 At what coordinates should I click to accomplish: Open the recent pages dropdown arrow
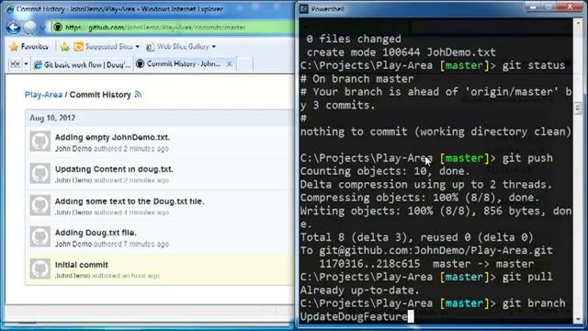coord(42,28)
